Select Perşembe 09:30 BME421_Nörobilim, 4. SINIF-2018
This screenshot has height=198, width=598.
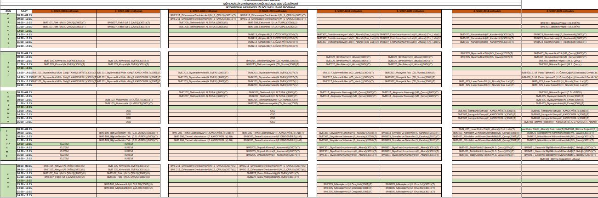point(487,133)
